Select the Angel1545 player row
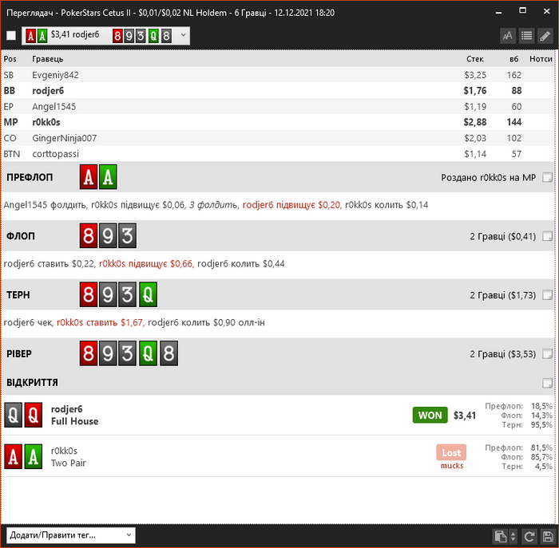 pyautogui.click(x=278, y=106)
